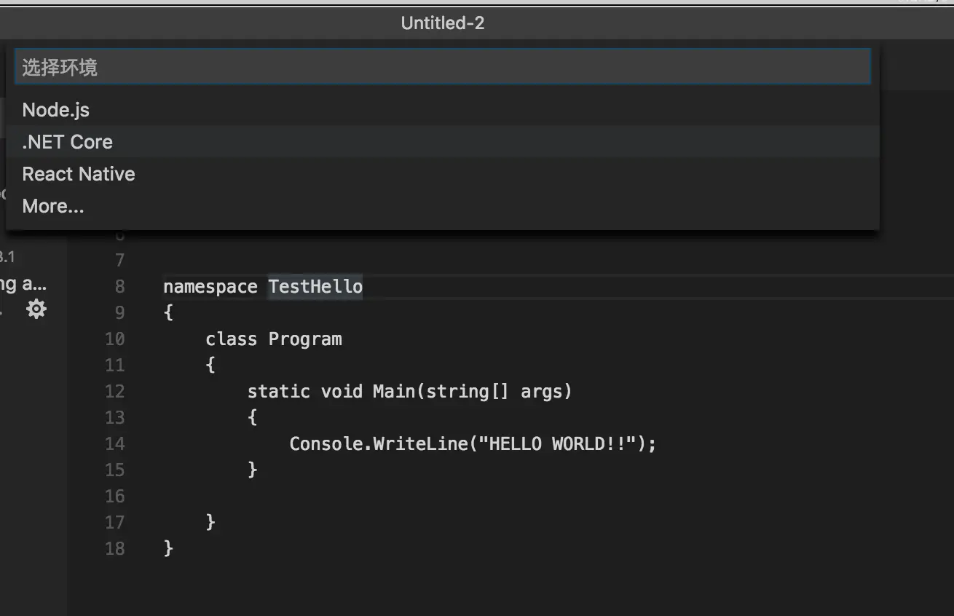Click the Program class name
Image resolution: width=954 pixels, height=616 pixels.
(x=304, y=339)
